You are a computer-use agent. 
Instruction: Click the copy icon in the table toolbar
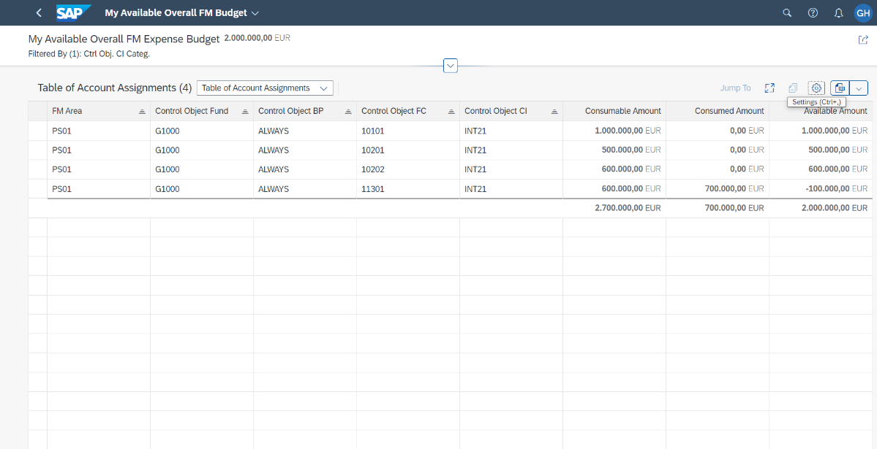tap(793, 88)
